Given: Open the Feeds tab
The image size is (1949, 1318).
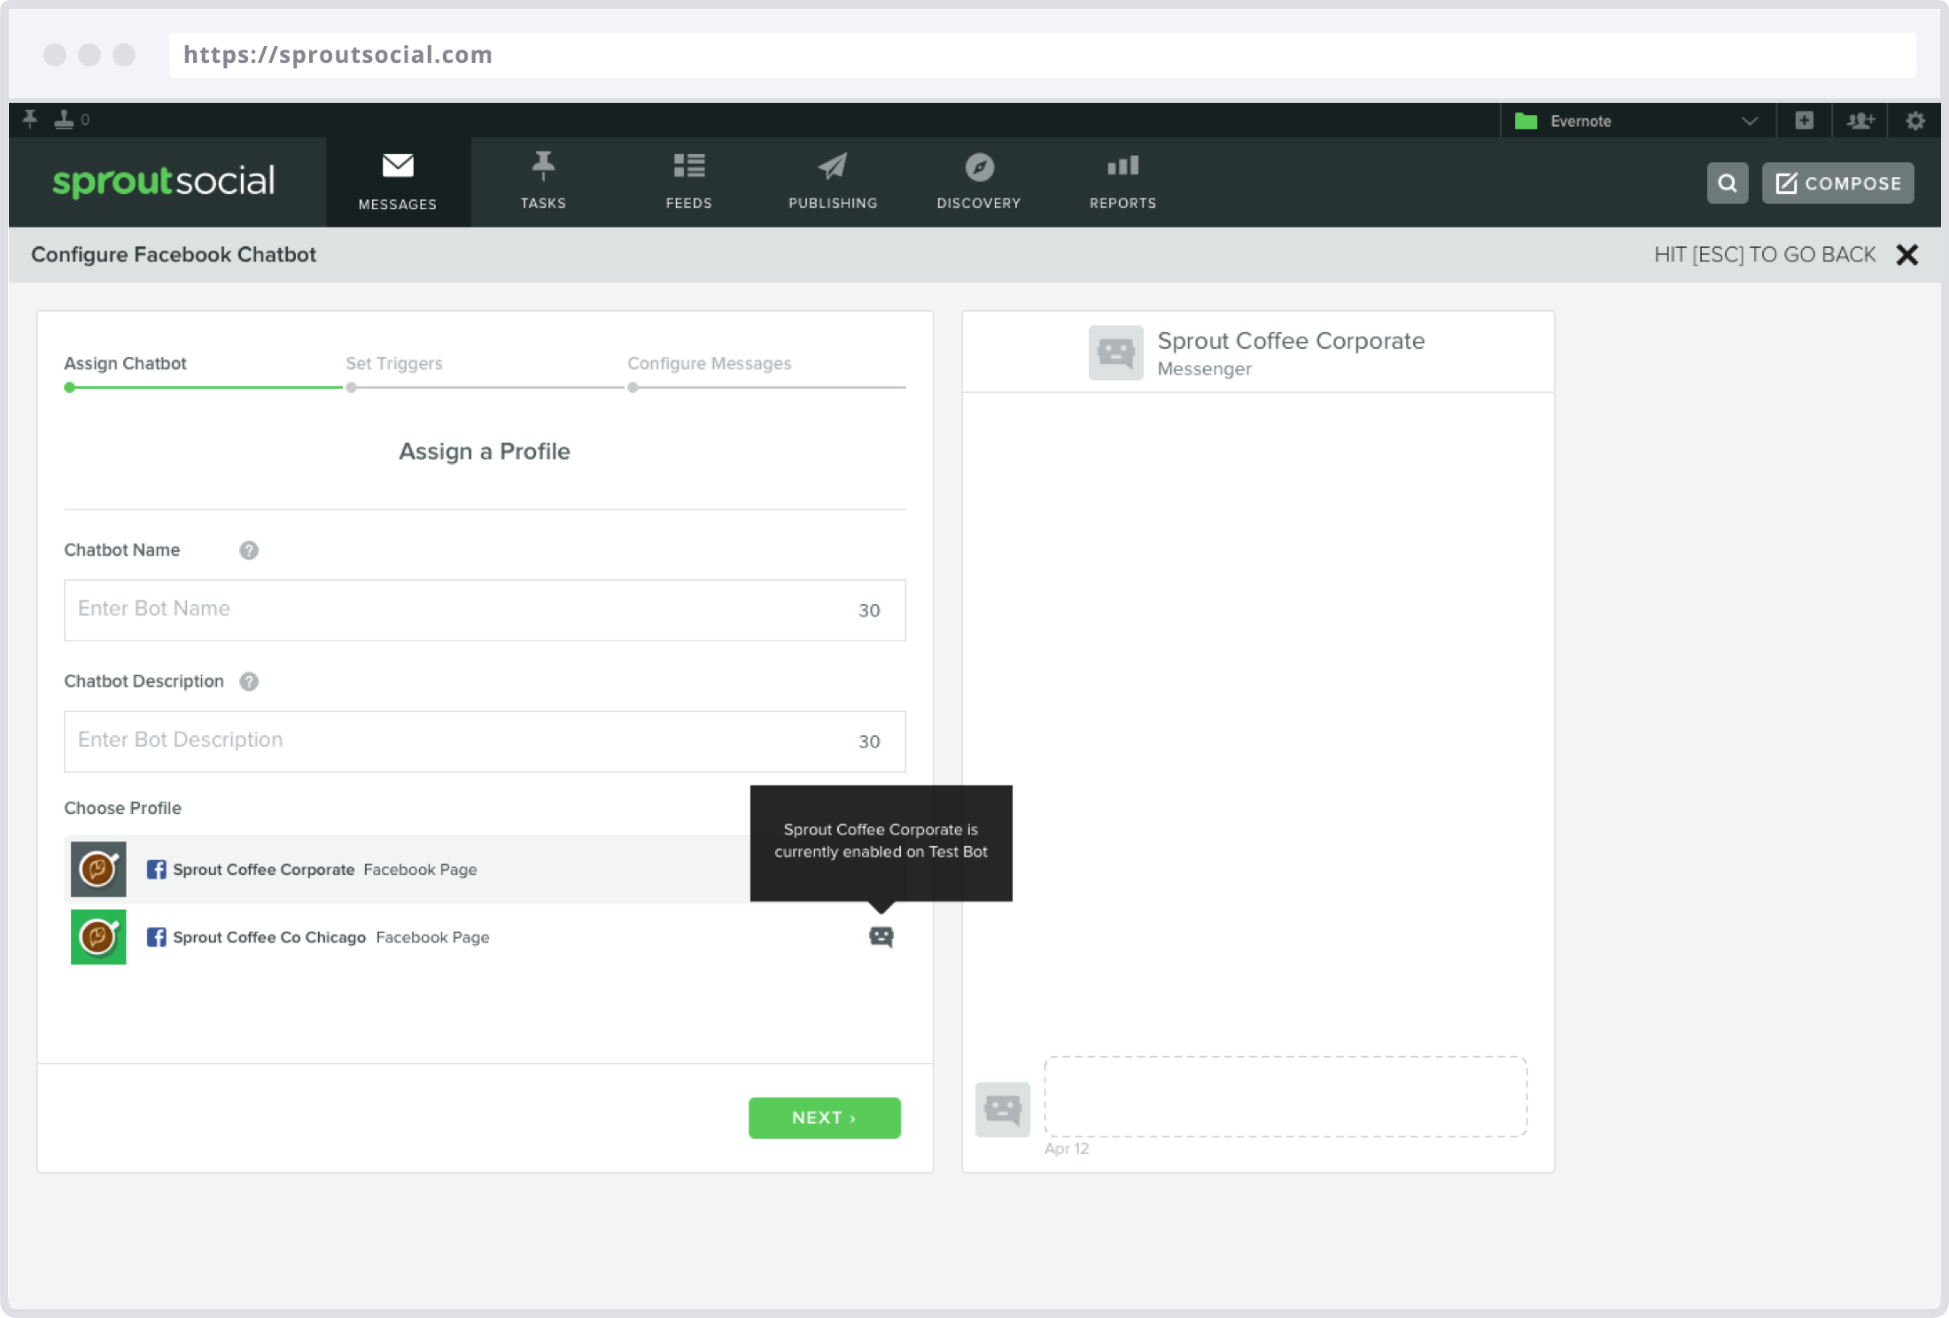Looking at the screenshot, I should point(688,182).
